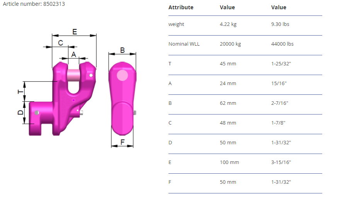Select the 20000 kg value cell
This screenshot has width=340, height=200.
230,44
